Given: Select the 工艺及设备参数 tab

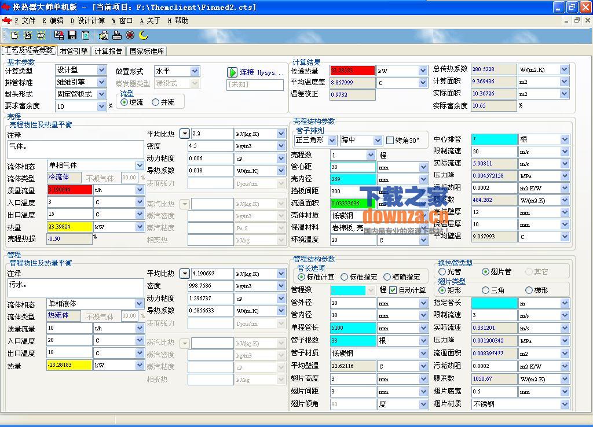Looking at the screenshot, I should [29, 50].
